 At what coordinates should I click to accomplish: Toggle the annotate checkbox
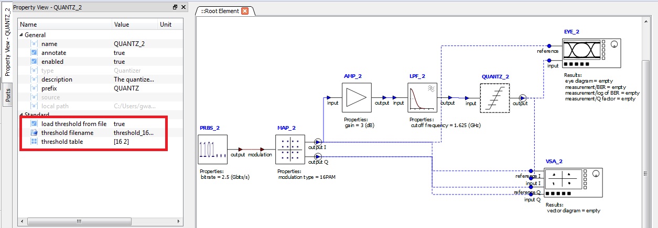pyautogui.click(x=34, y=53)
